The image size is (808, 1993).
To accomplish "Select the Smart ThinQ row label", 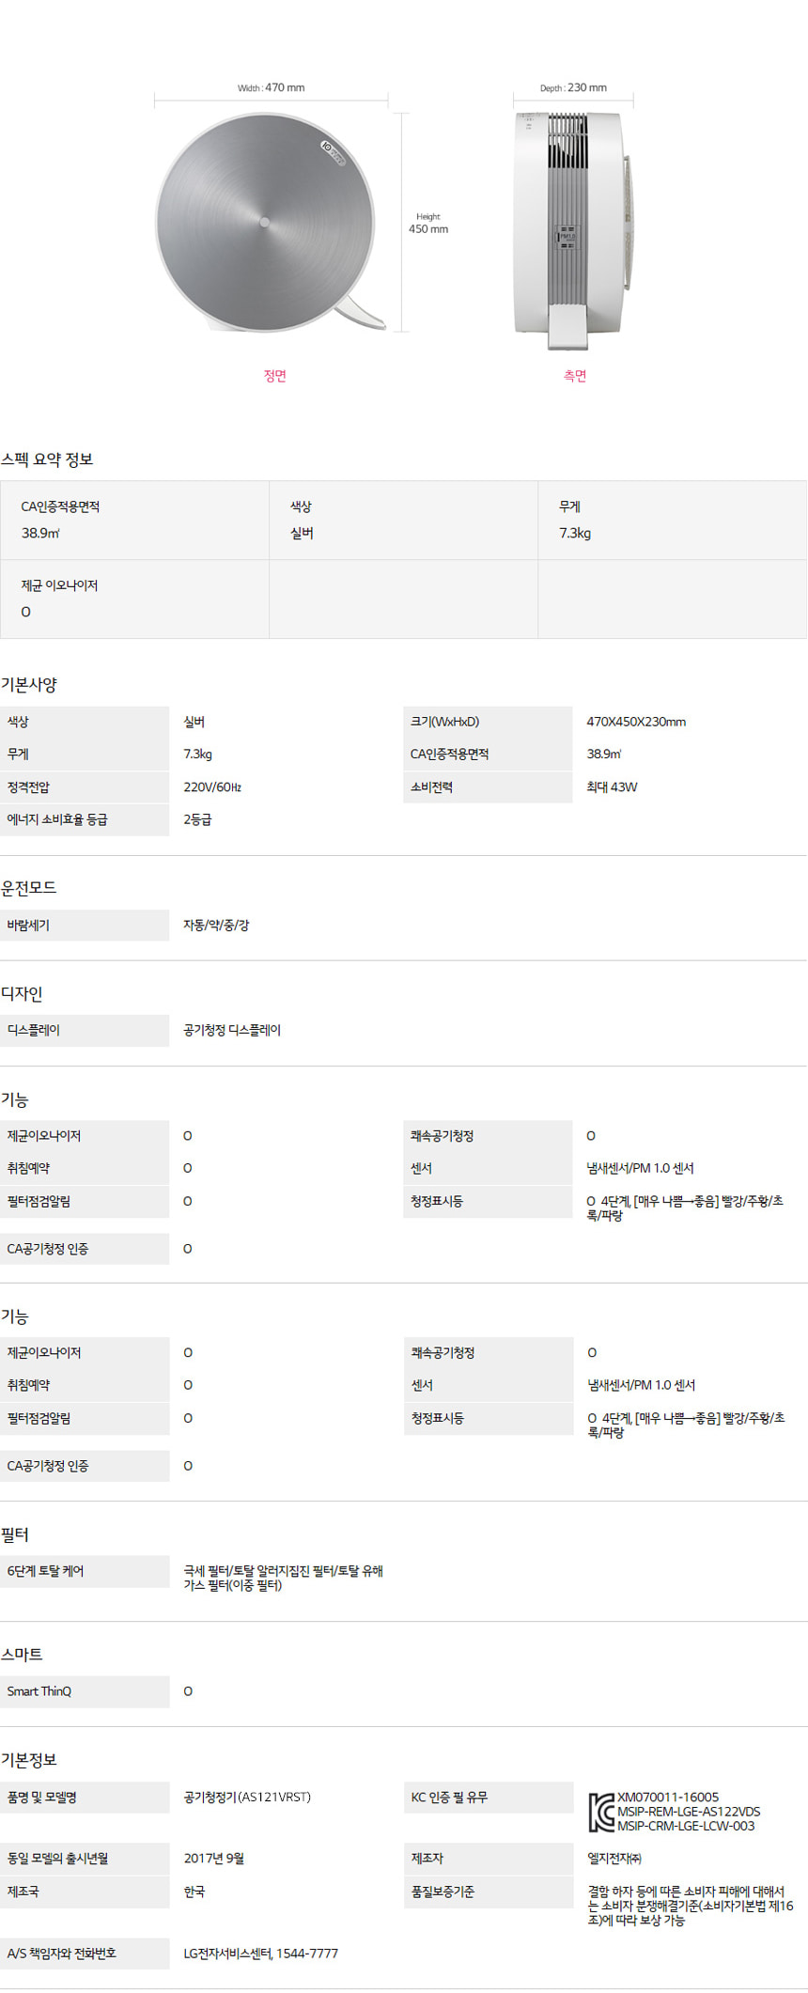I will pos(39,1691).
